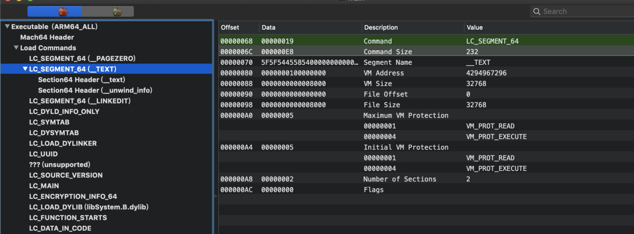
Task: Click the value 4294967296
Action: point(486,73)
